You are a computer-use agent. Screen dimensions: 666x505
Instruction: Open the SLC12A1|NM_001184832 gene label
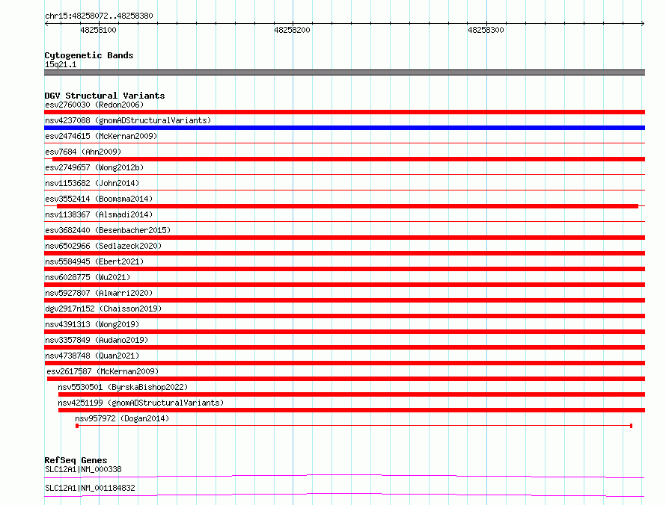(90, 488)
